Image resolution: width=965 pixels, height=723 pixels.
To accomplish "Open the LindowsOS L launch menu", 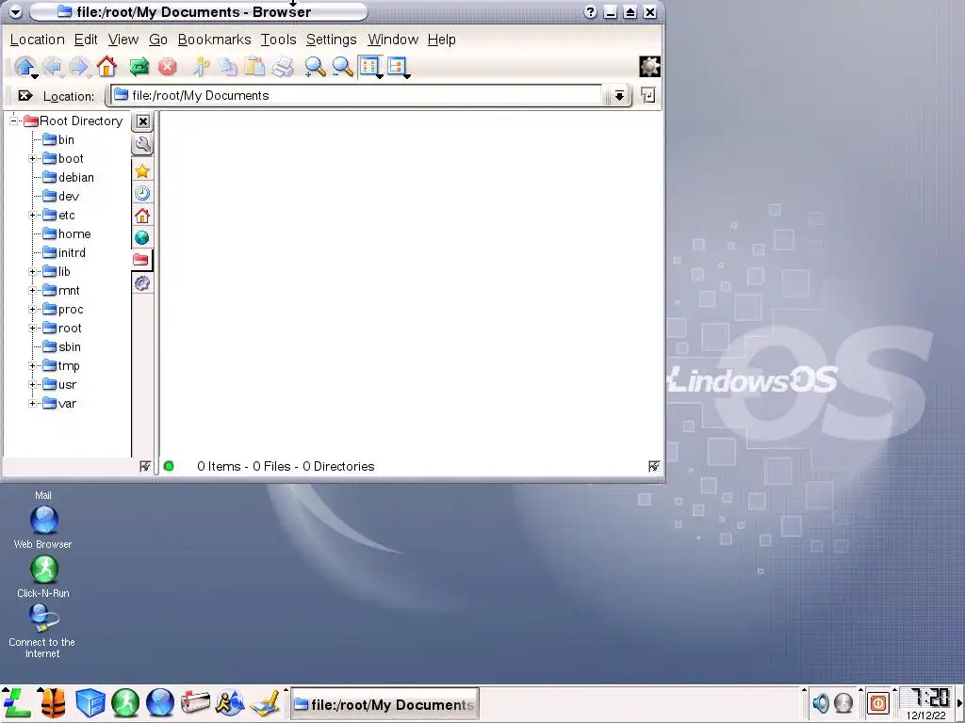I will (x=17, y=702).
